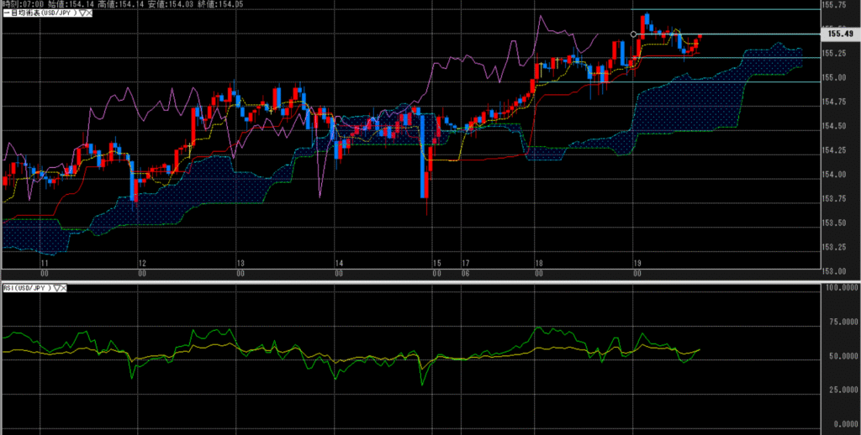Close the Ichimoku (USD/JPY) indicator with its X
This screenshot has height=435, width=861.
click(x=88, y=14)
